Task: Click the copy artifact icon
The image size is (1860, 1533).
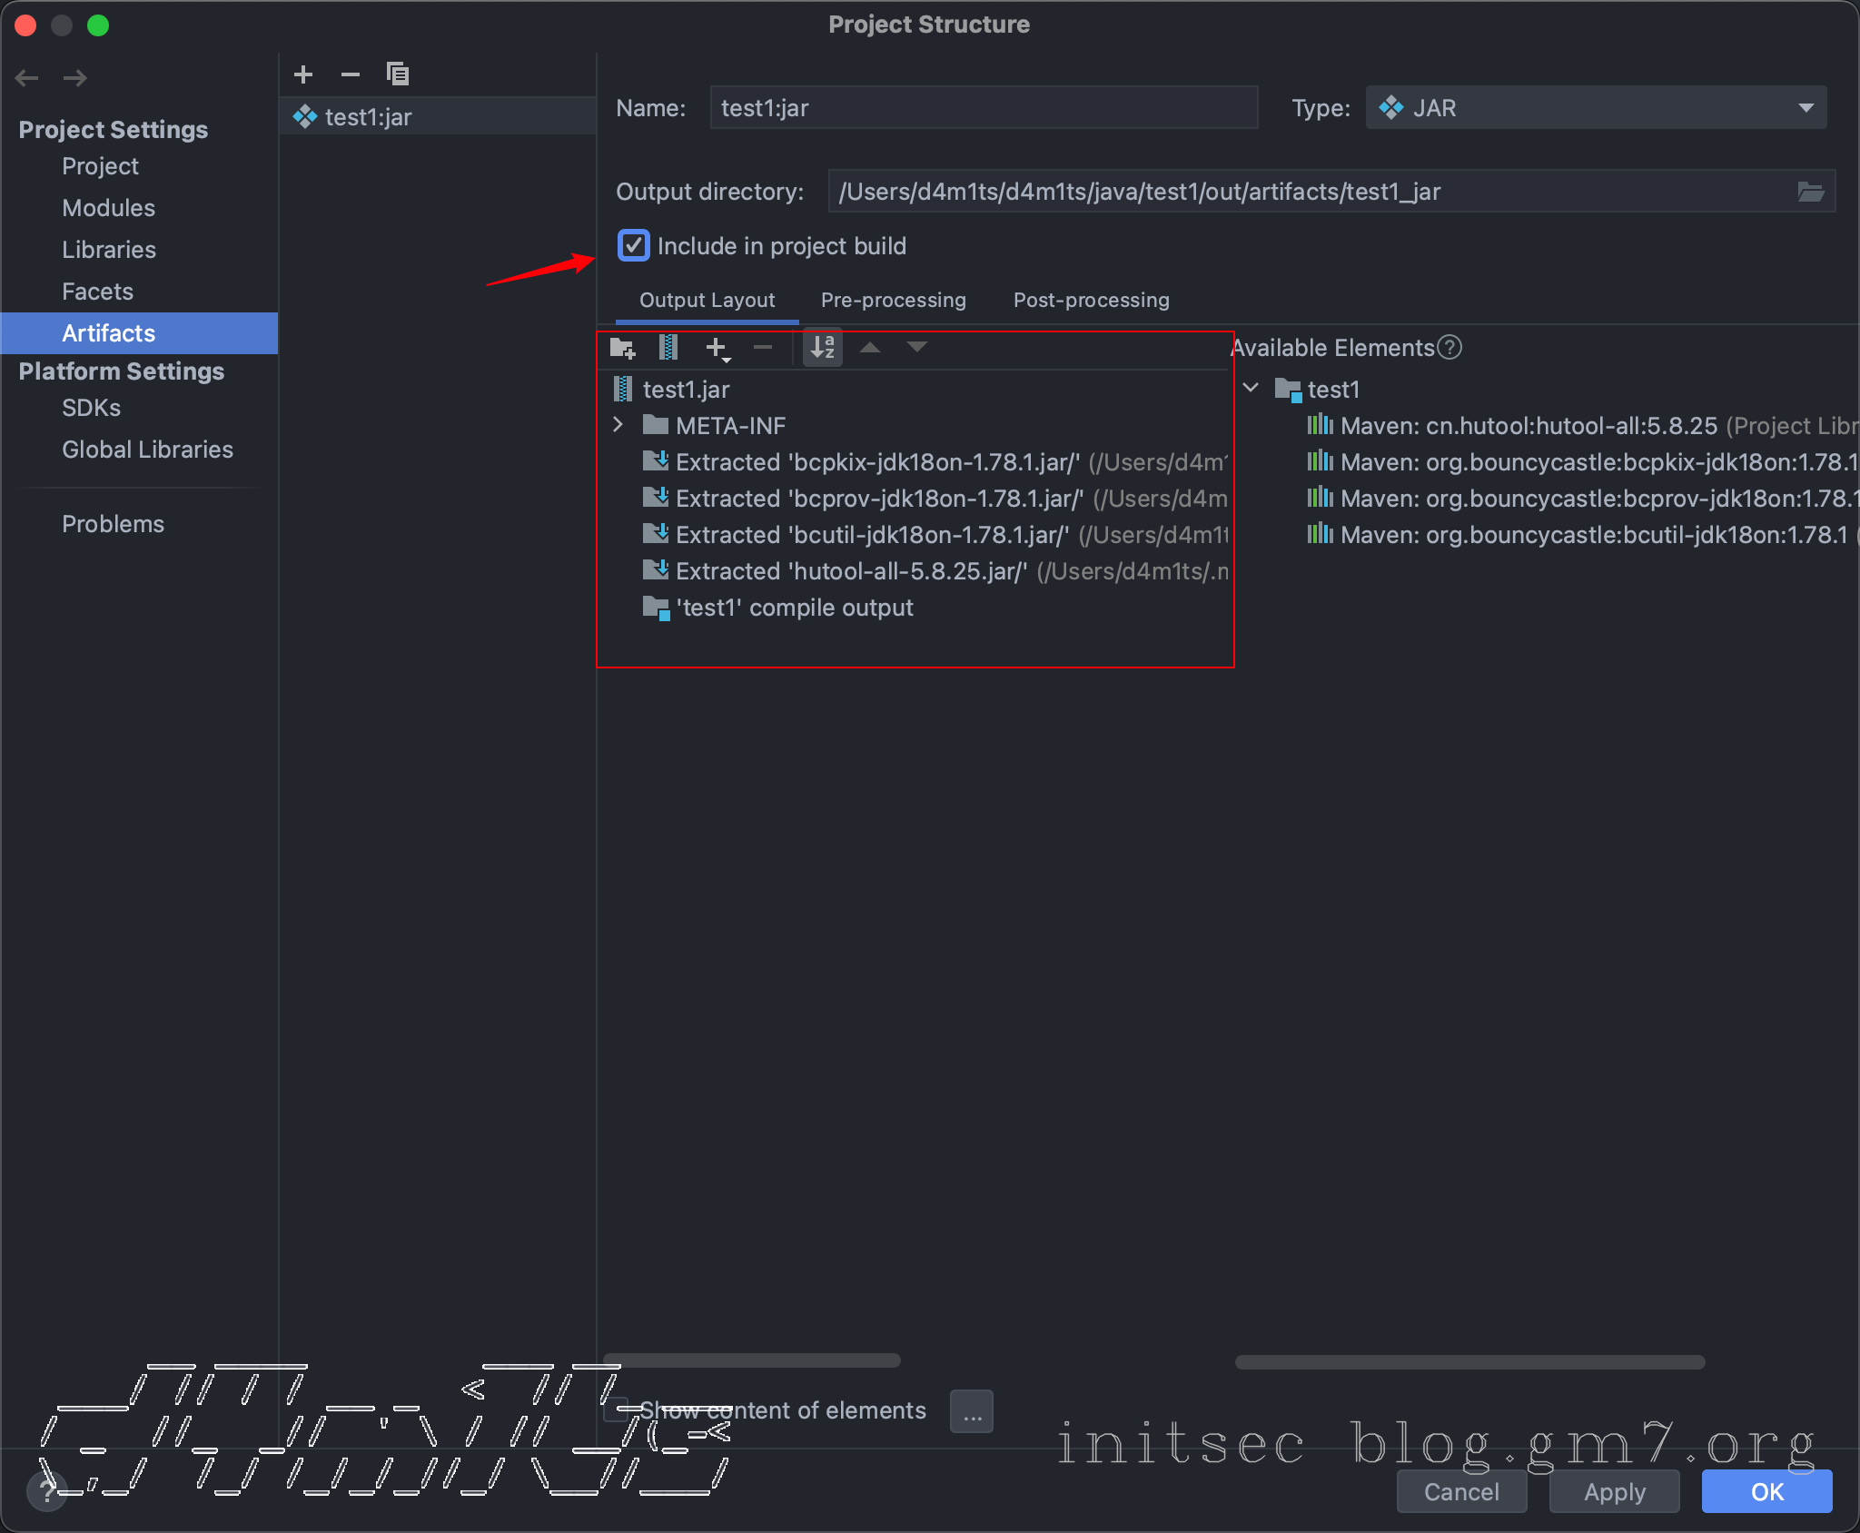Action: 398,74
